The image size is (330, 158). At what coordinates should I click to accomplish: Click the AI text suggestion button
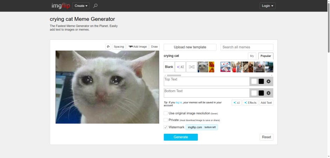click(x=237, y=103)
